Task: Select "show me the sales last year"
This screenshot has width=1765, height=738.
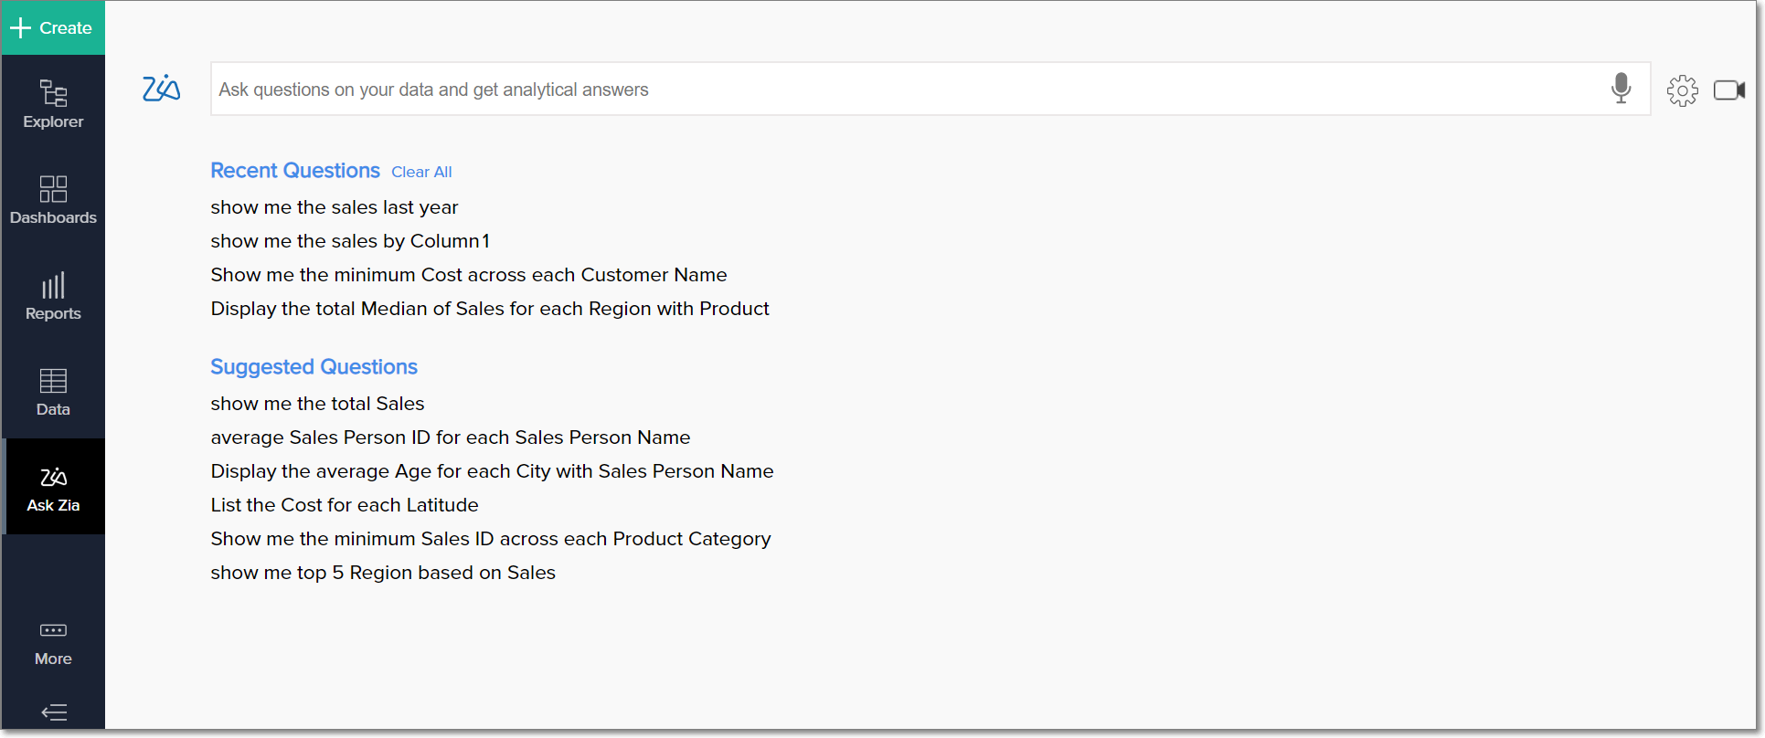Action: pyautogui.click(x=335, y=207)
